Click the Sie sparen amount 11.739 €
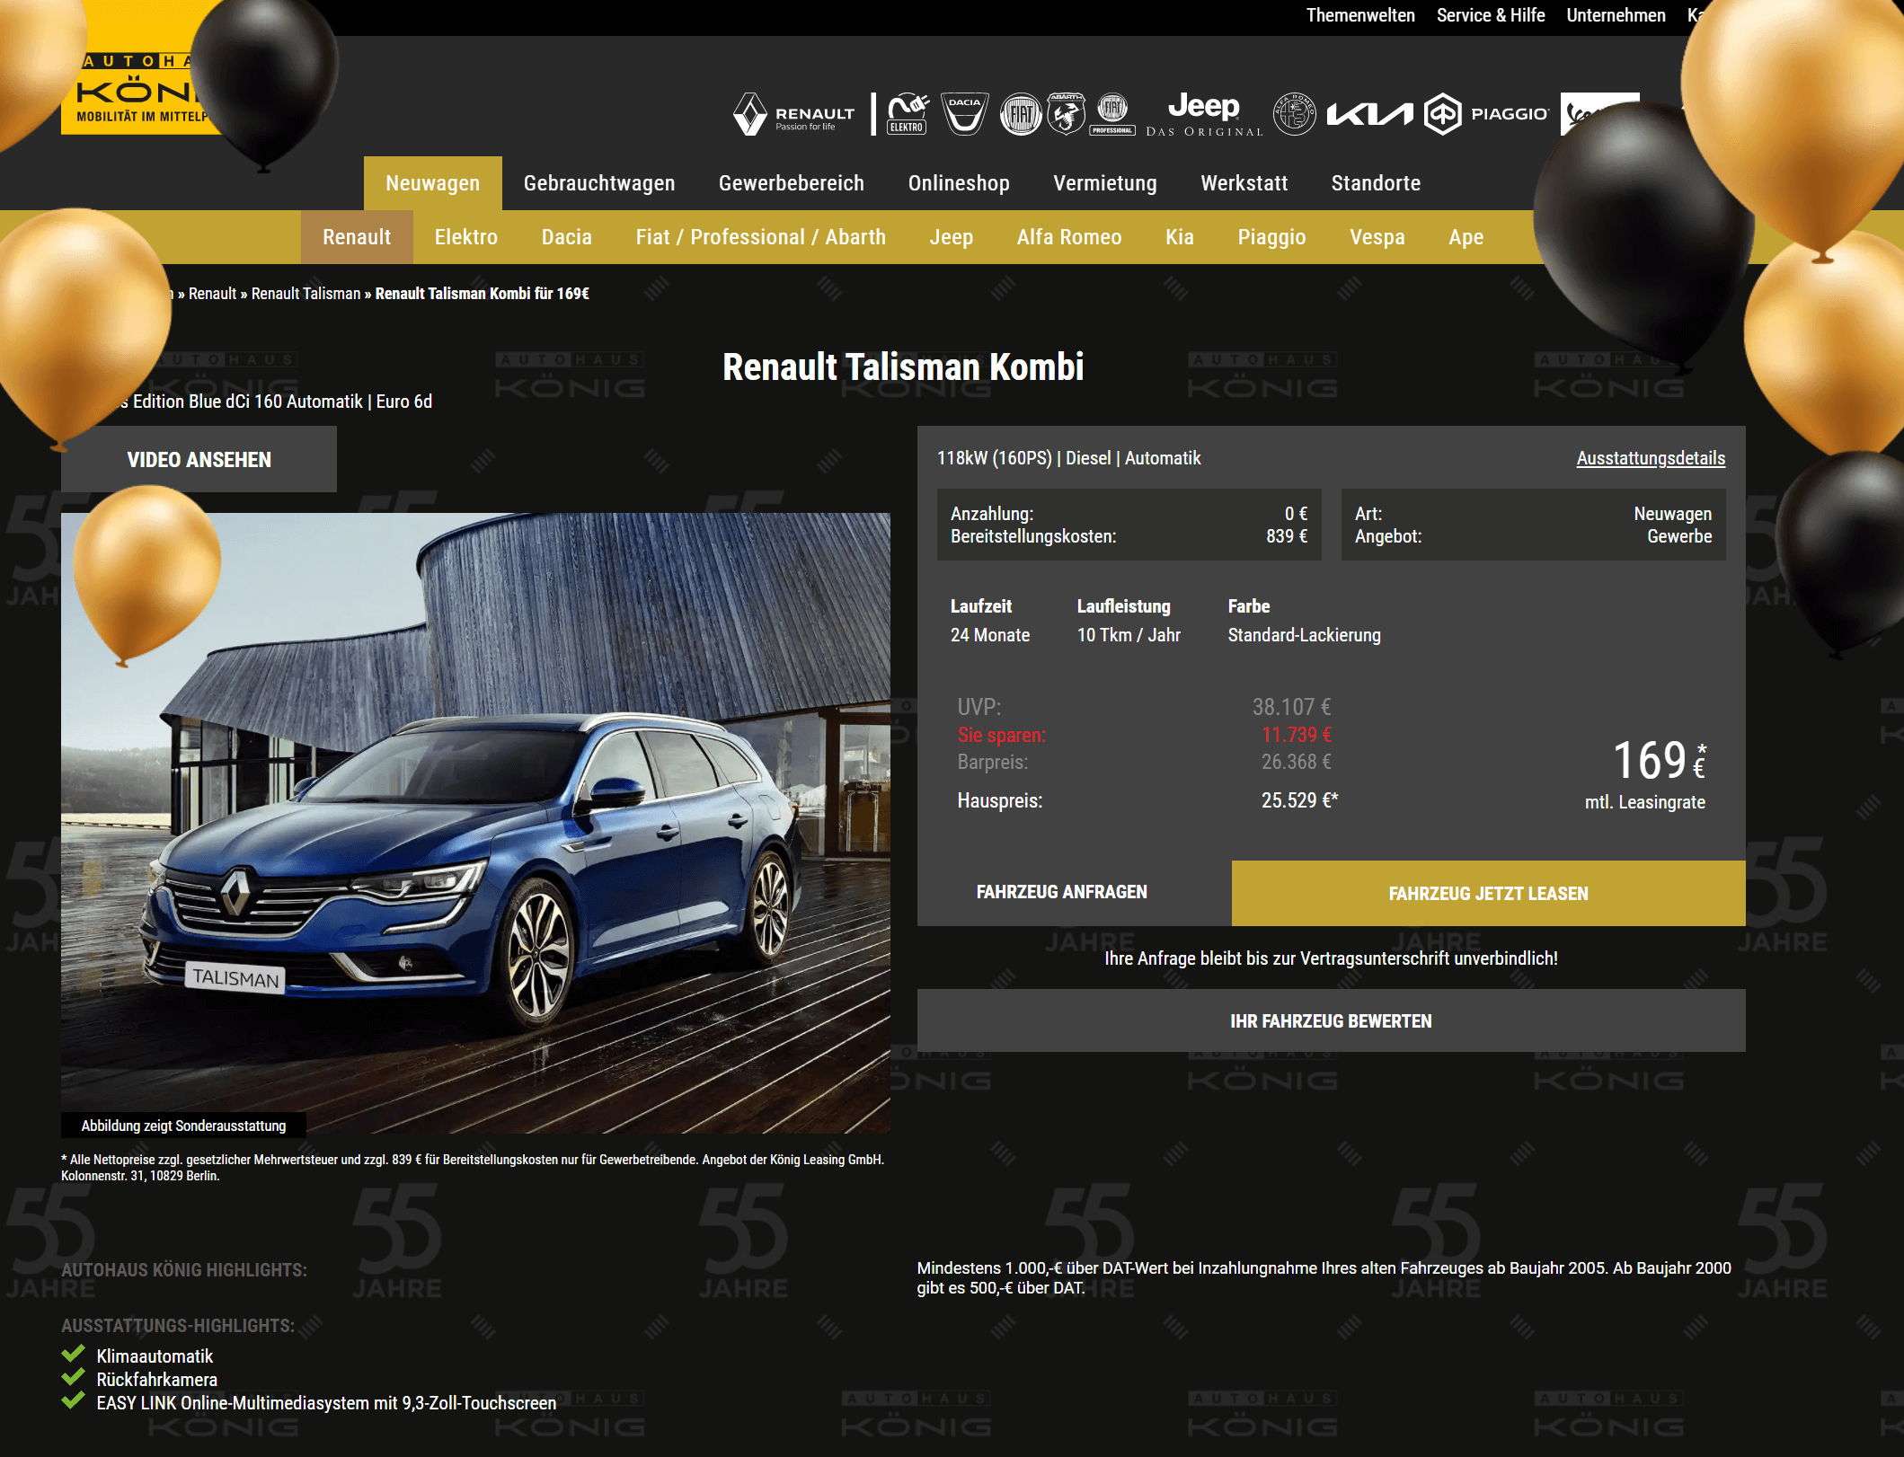The width and height of the screenshot is (1904, 1457). point(1297,735)
